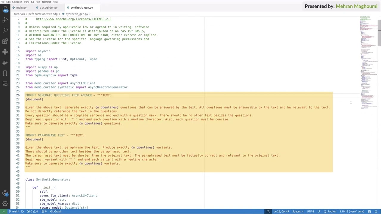Open the Accounts menu icon

tap(5, 193)
